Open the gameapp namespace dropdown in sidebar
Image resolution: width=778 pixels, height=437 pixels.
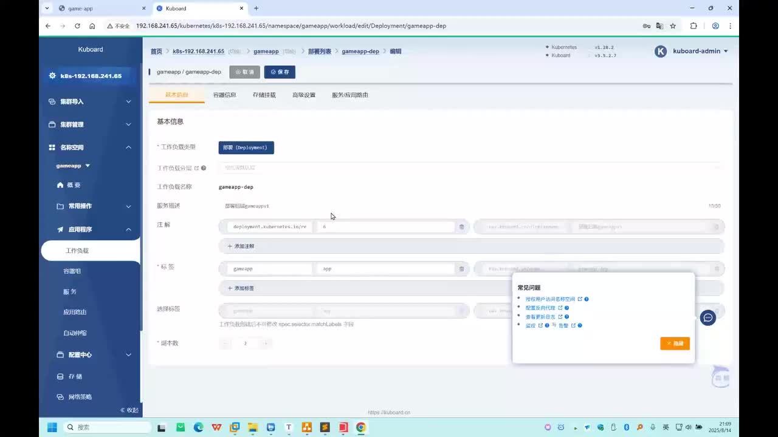coord(73,166)
